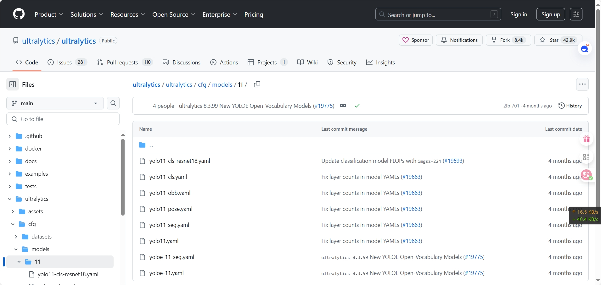
Task: Click Sign in link
Action: 519,14
